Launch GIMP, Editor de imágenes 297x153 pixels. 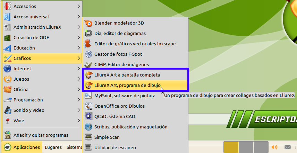coord(136,65)
